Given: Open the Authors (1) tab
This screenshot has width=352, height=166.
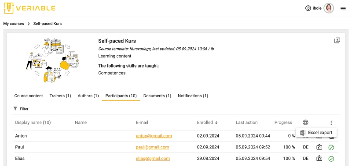Looking at the screenshot, I should [88, 95].
